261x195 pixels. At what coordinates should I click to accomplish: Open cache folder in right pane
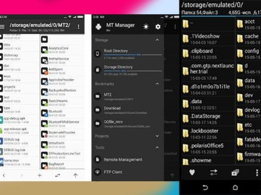click(x=248, y=39)
